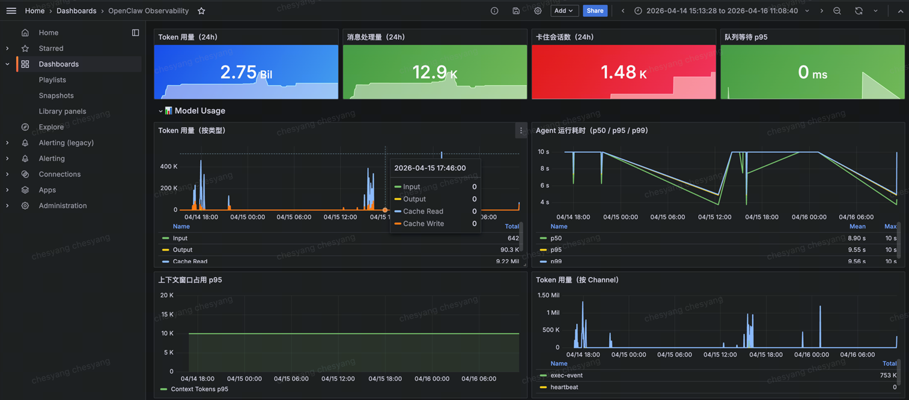Screen dimensions: 909x400
Task: Toggle Input series in Token legend
Action: pos(180,238)
